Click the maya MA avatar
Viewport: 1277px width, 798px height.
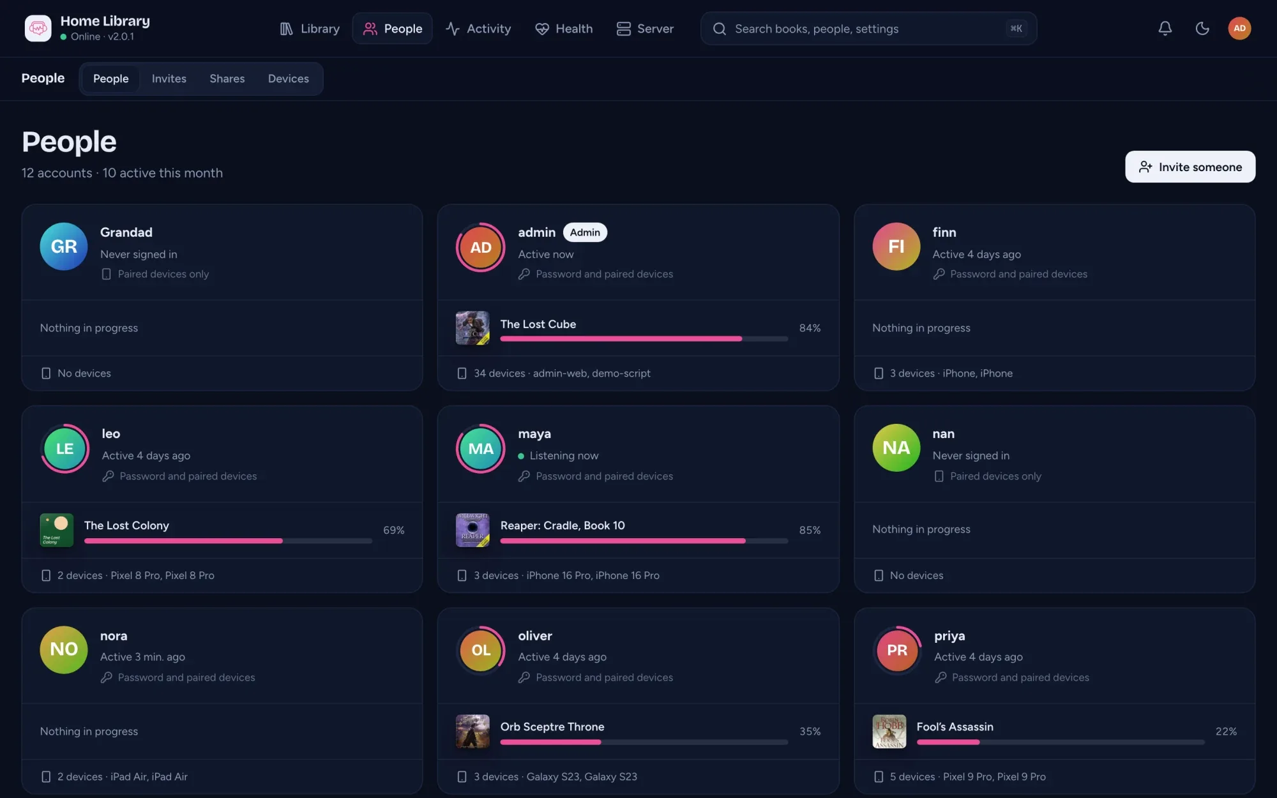(x=481, y=448)
